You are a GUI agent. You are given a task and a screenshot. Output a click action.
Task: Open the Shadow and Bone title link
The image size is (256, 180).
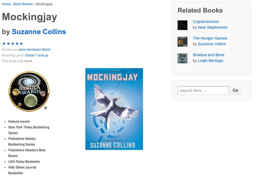[209, 55]
